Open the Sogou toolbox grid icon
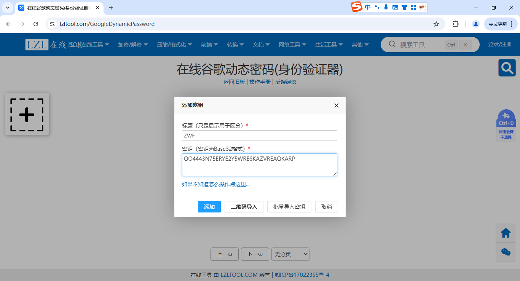Screen dimensions: 520x281 [x=413, y=7]
